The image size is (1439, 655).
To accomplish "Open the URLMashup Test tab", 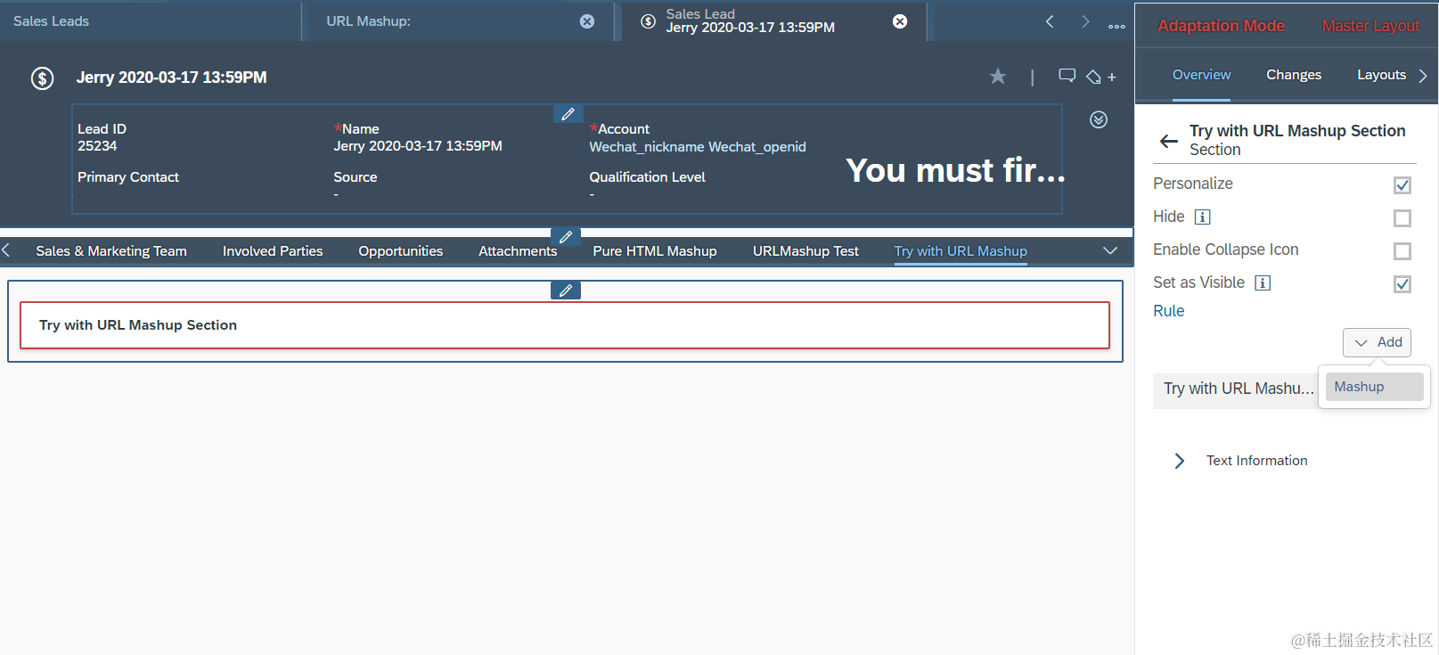I will tap(805, 251).
